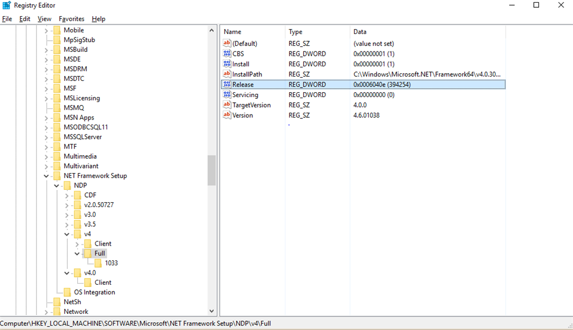
Task: Click the NetSh folder icon
Action: coord(57,302)
